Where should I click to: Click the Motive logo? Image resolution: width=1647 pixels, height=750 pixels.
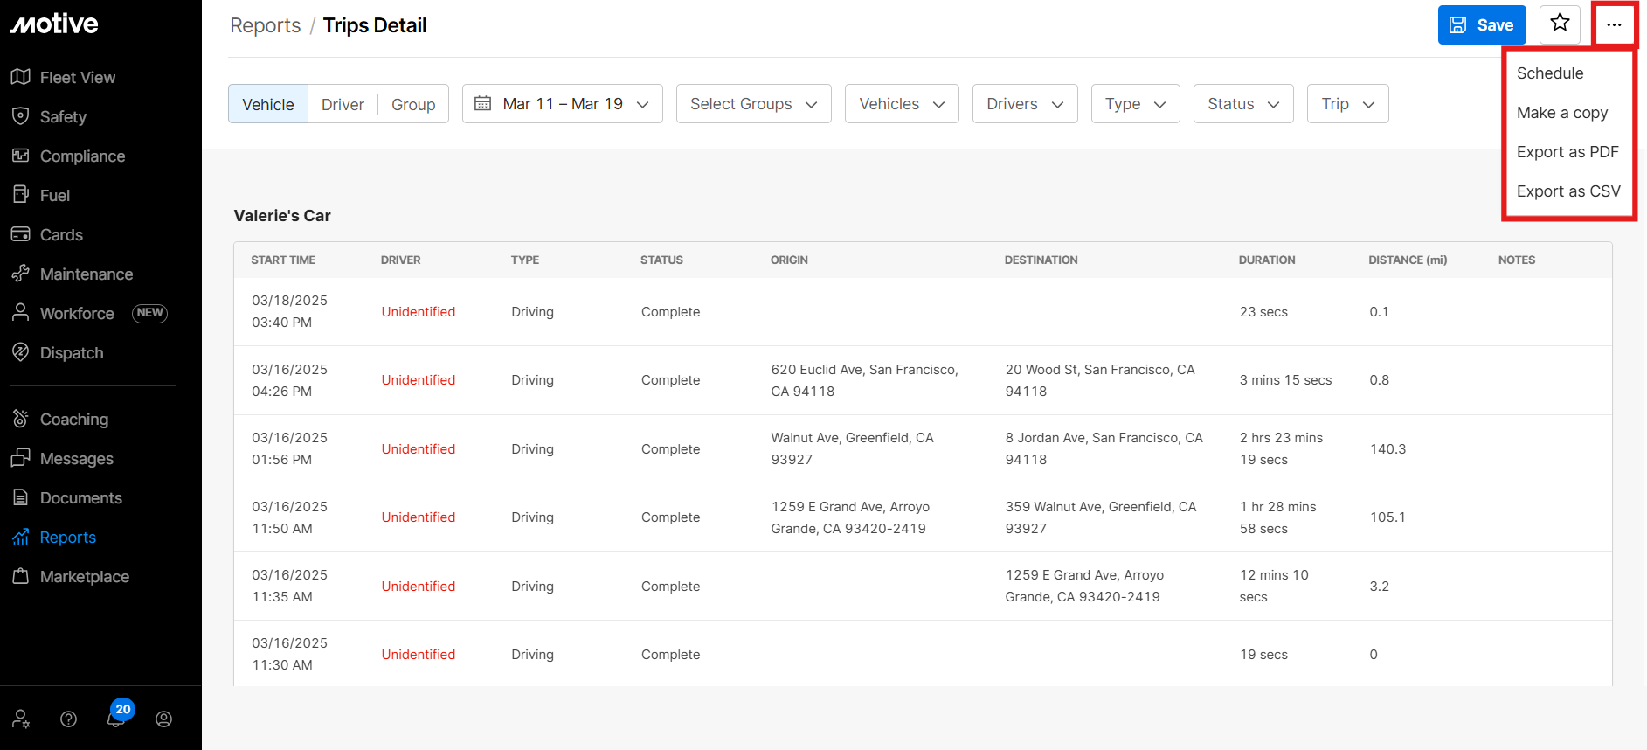click(x=54, y=24)
